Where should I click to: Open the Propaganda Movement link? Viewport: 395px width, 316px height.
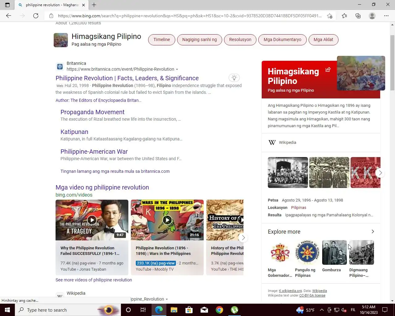click(93, 112)
